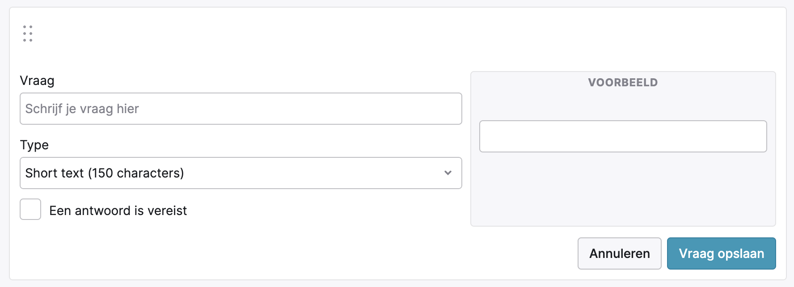The image size is (794, 287).
Task: Click 'Annuleren' to cancel the question
Action: click(619, 253)
